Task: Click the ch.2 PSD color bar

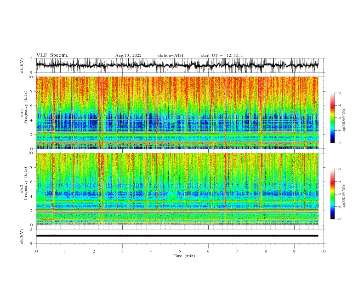Action: [x=332, y=194]
